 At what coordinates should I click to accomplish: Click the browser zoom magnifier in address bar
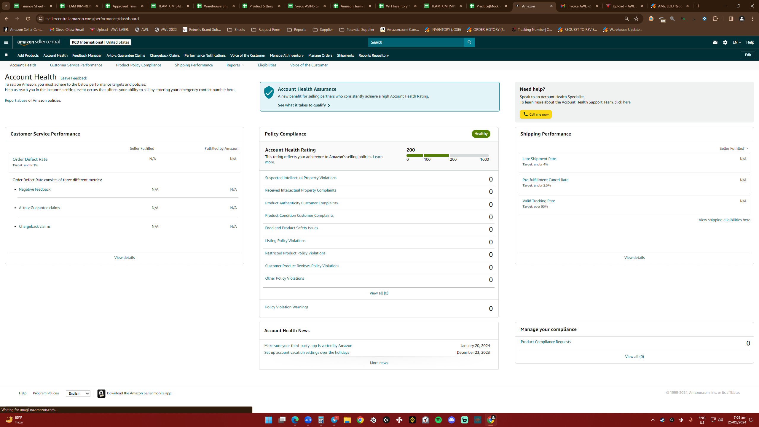coord(626,19)
